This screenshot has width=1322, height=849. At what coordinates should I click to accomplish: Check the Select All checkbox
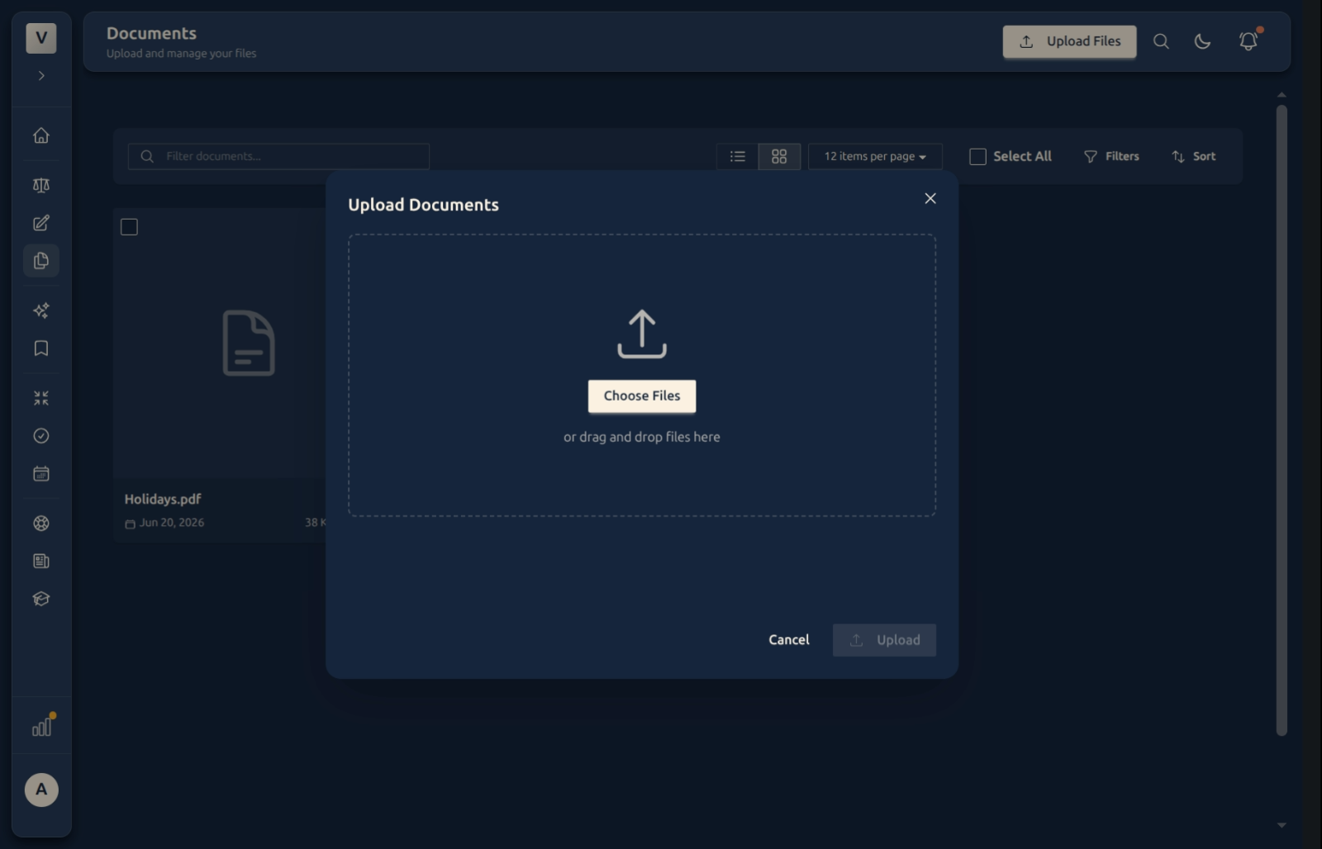[977, 156]
